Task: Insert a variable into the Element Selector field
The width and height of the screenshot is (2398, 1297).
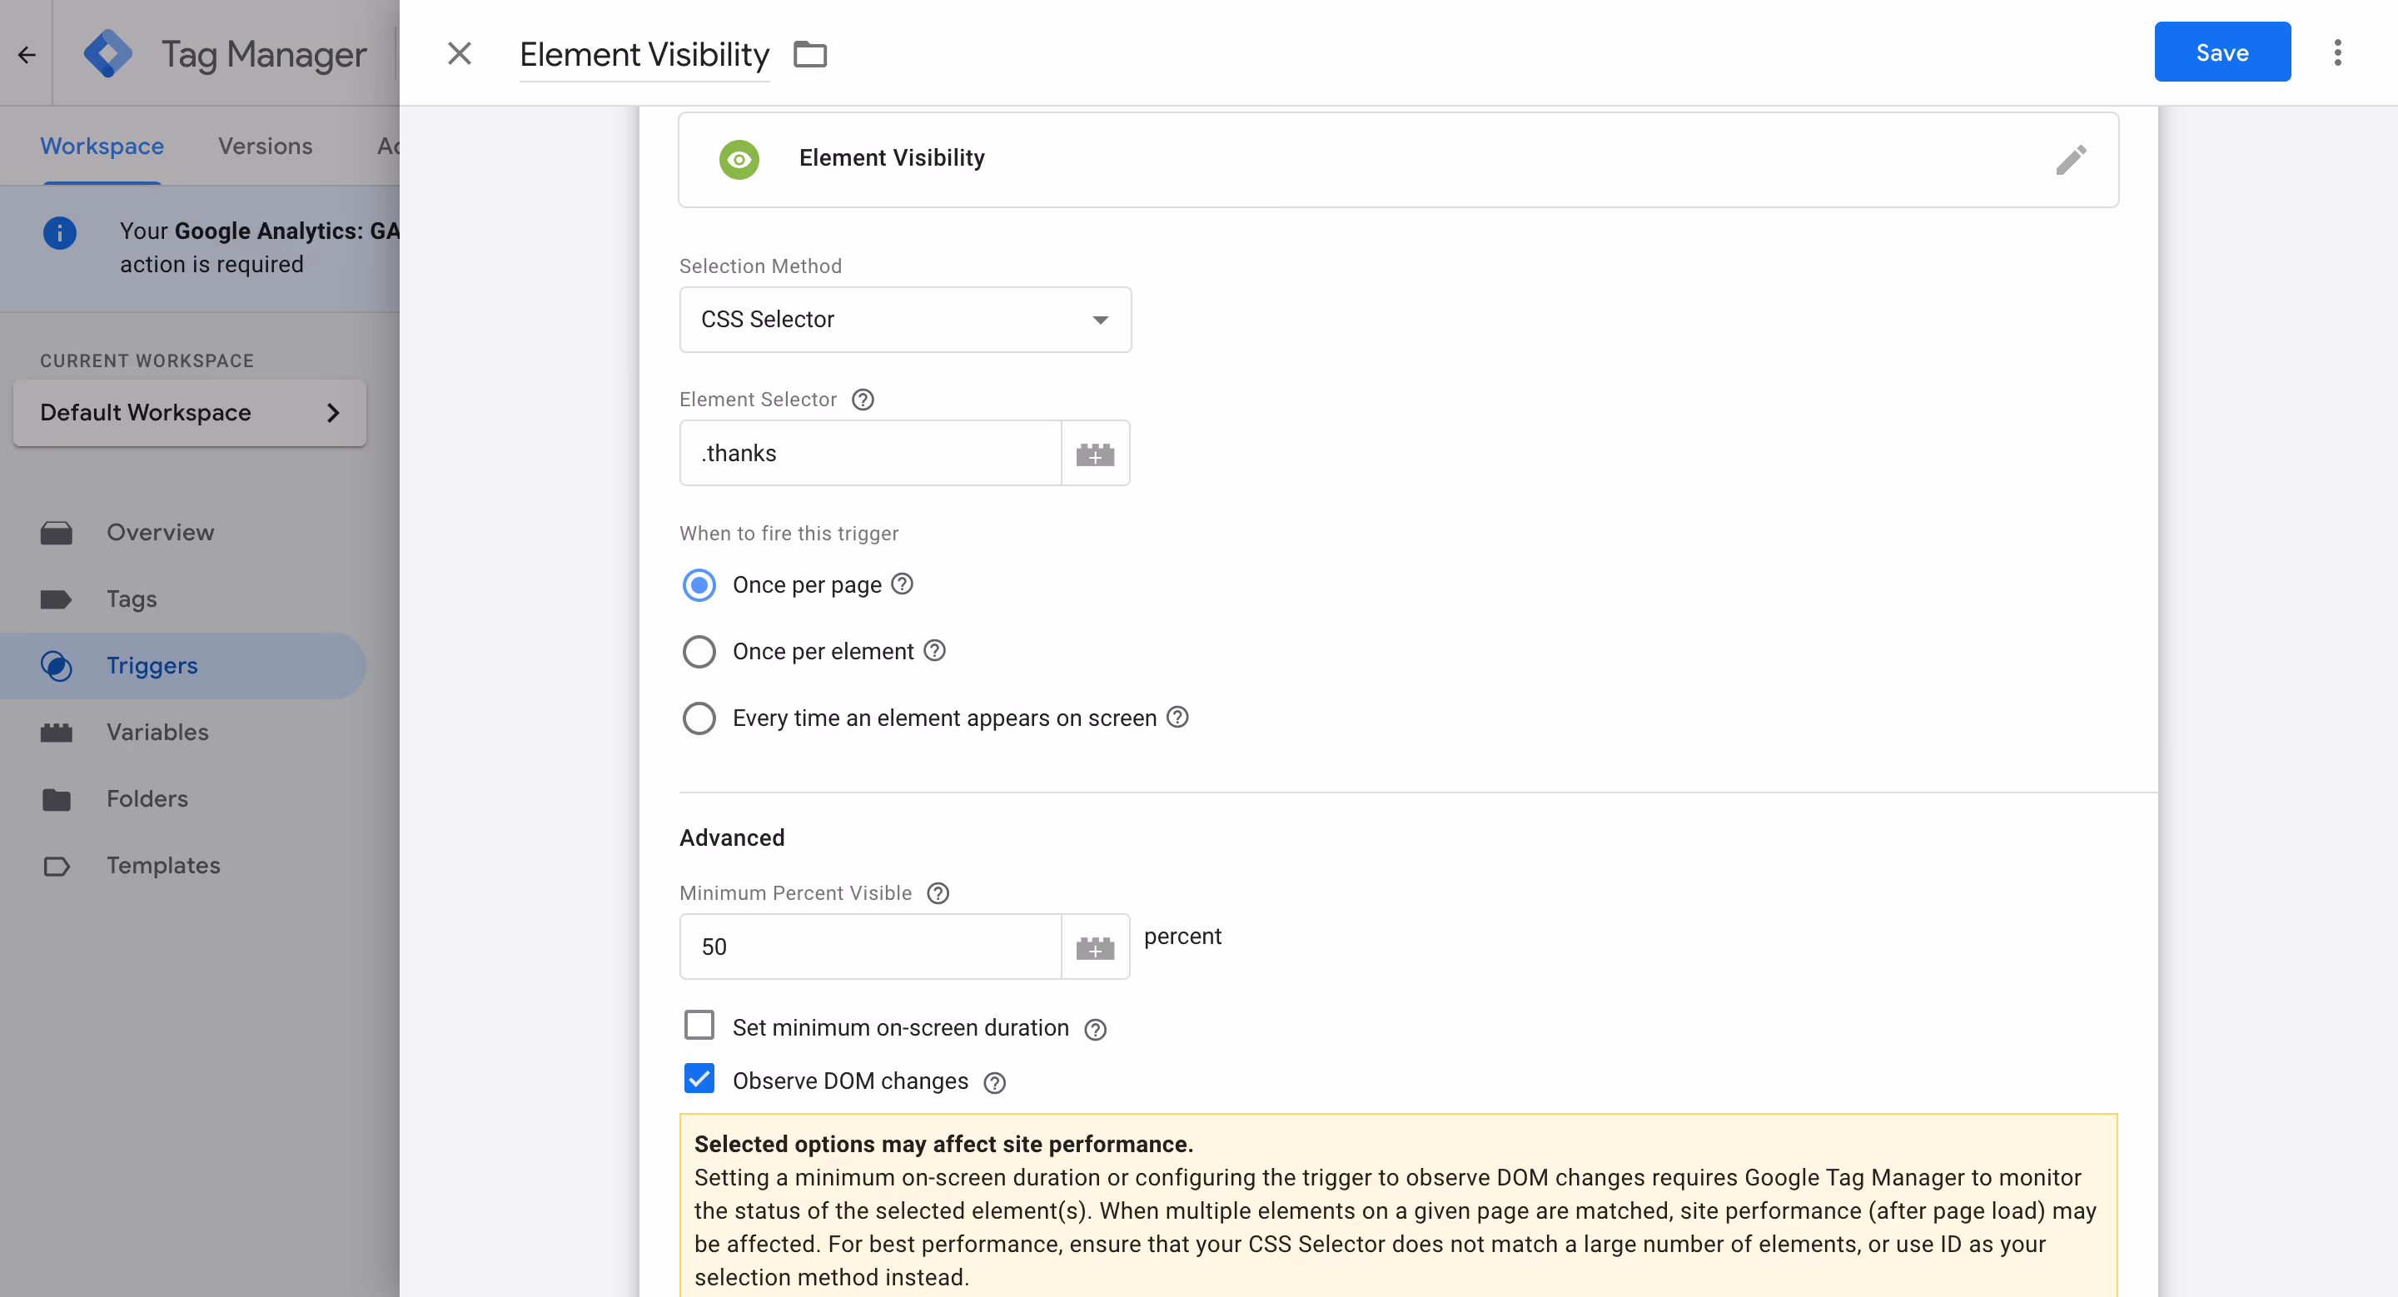Action: tap(1095, 453)
